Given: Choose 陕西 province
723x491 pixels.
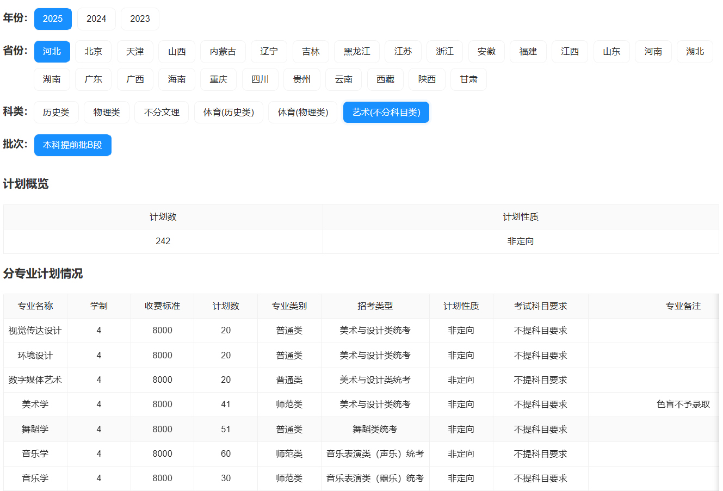Looking at the screenshot, I should pos(427,79).
